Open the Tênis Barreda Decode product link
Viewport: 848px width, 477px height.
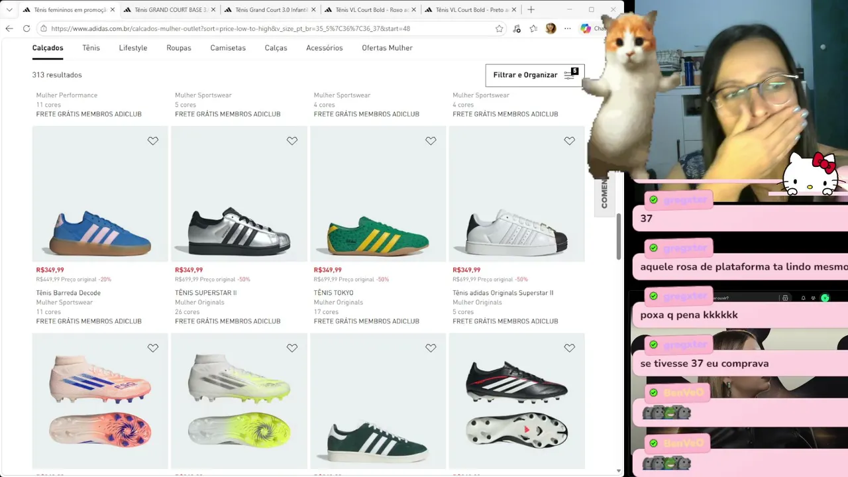tap(68, 293)
